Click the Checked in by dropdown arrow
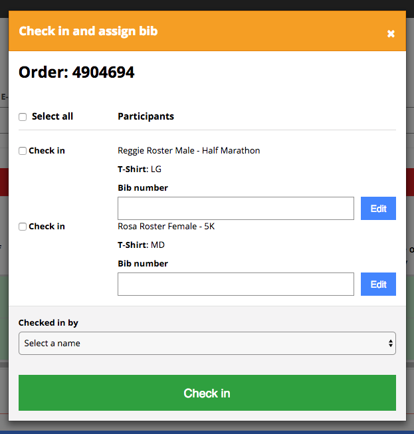Image resolution: width=414 pixels, height=434 pixels. click(x=390, y=344)
